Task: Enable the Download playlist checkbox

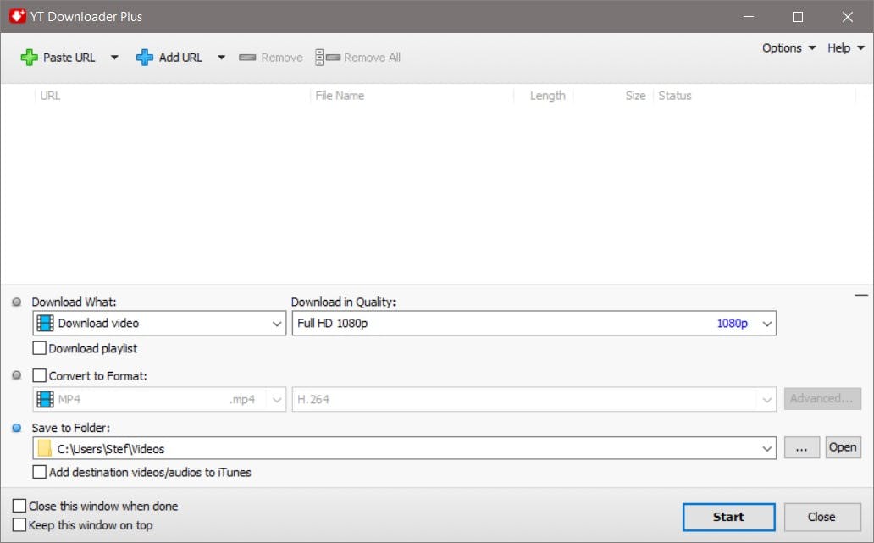Action: click(39, 348)
